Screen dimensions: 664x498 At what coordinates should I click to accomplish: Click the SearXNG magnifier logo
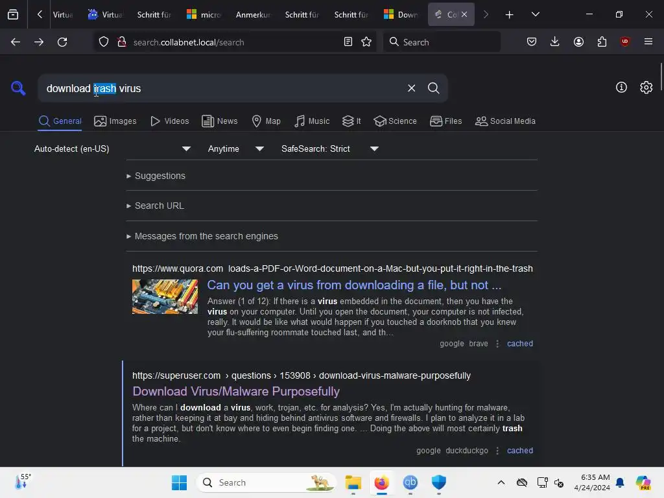pyautogui.click(x=18, y=88)
